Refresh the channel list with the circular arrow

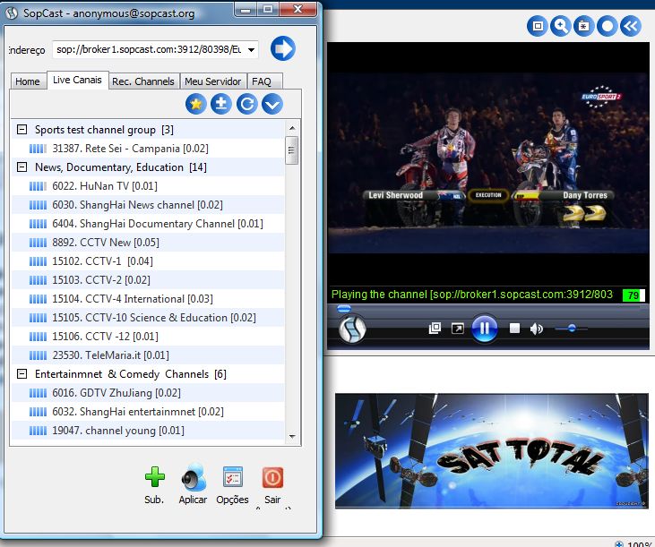[247, 104]
